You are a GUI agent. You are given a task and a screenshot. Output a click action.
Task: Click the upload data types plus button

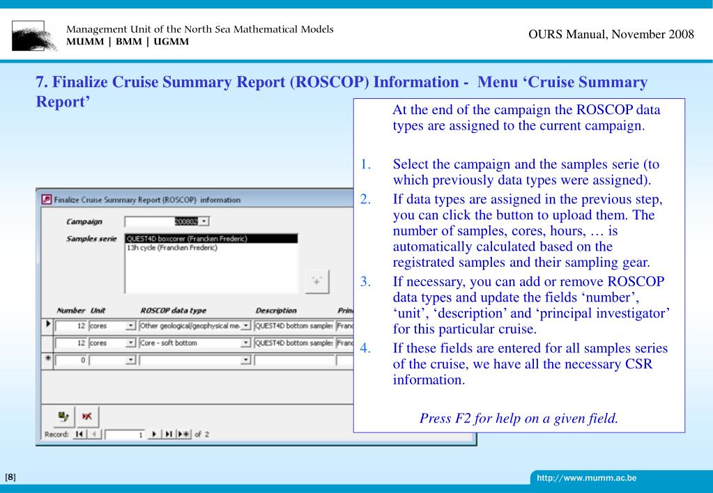point(317,282)
